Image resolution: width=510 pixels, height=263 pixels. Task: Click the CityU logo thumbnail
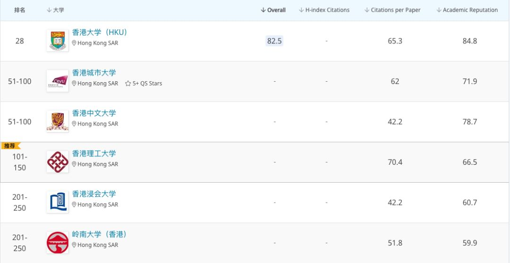tap(58, 81)
